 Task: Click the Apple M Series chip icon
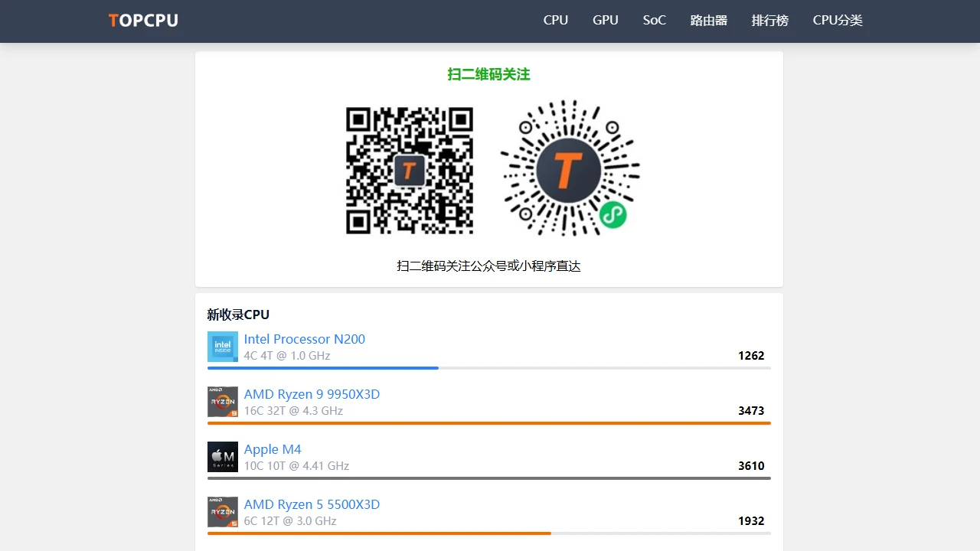pyautogui.click(x=223, y=457)
